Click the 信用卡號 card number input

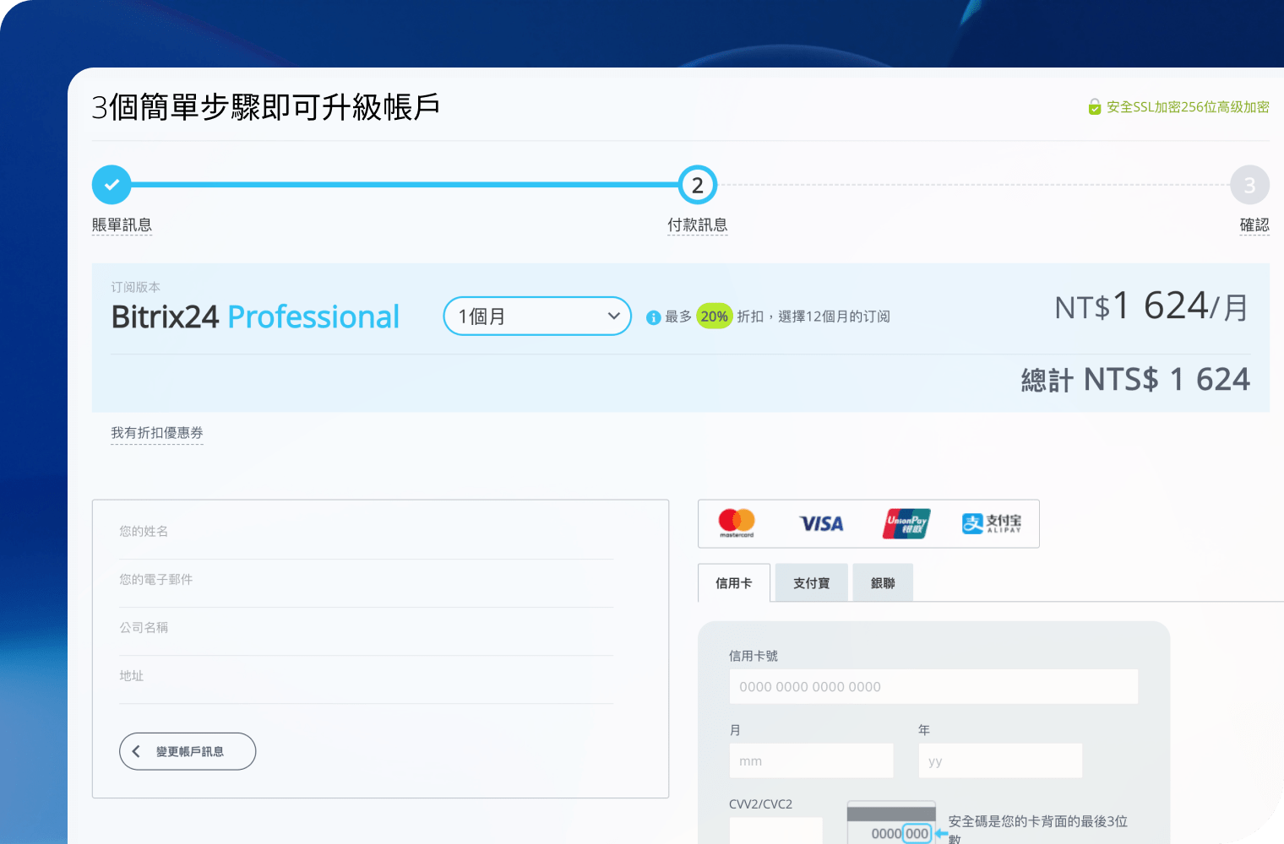pos(933,687)
